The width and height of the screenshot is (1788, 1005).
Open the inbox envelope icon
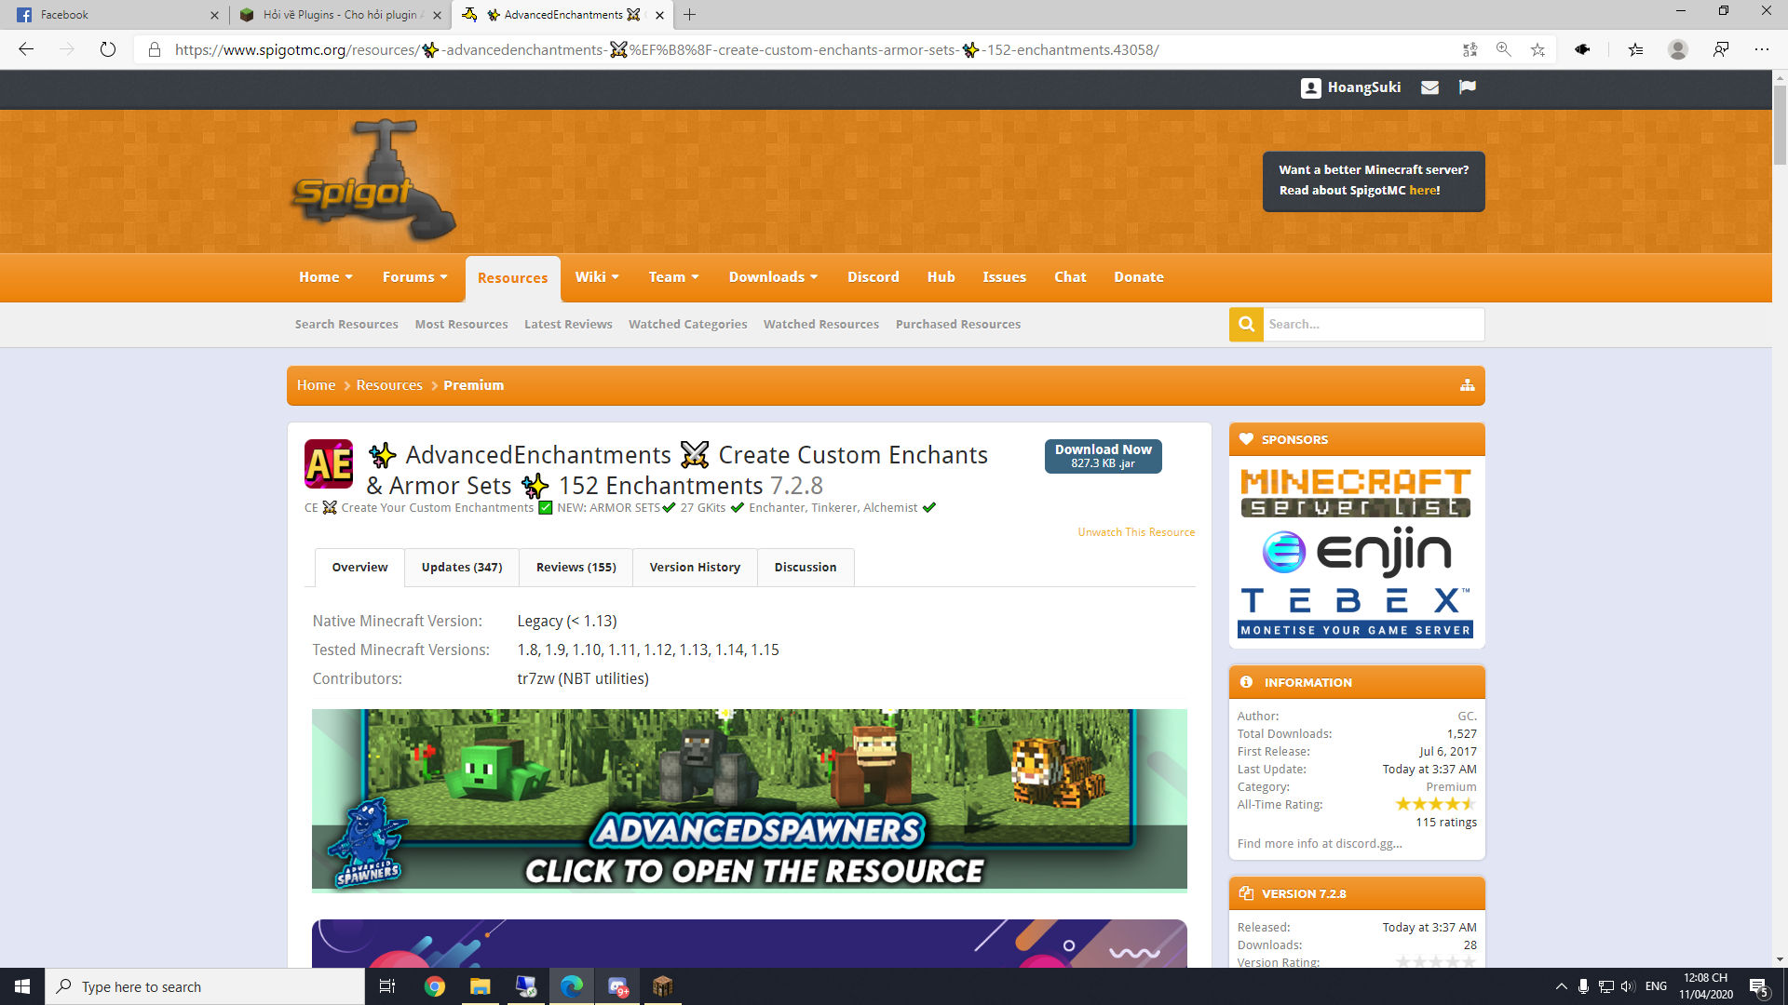1429,87
